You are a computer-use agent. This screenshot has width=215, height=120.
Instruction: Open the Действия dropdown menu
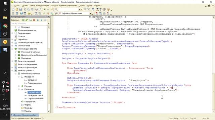(16, 20)
